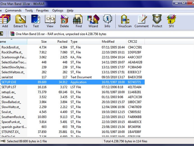194x146 pixels.
Task: Go up one folder level arrow
Action: pos(1,34)
